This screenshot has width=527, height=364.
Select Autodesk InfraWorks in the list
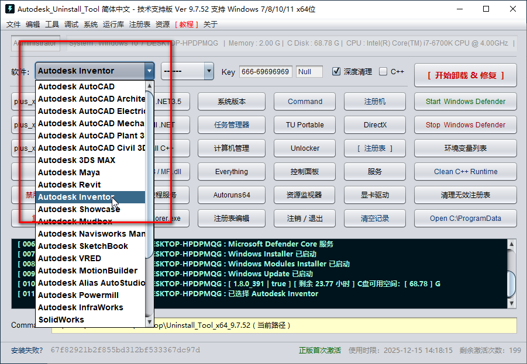91,307
